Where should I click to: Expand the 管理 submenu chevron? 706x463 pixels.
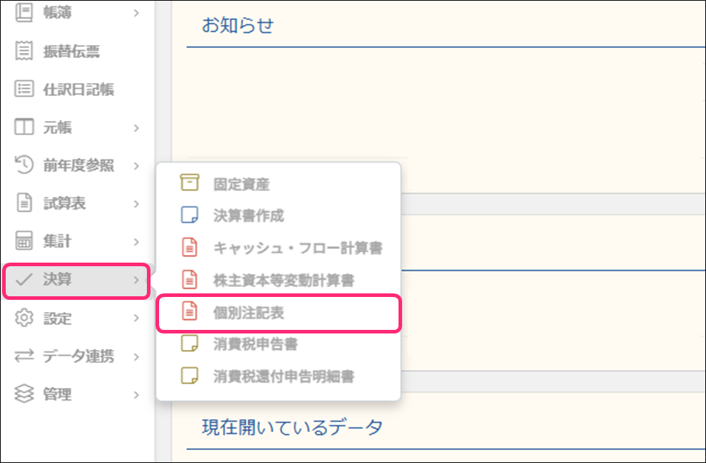pos(136,394)
